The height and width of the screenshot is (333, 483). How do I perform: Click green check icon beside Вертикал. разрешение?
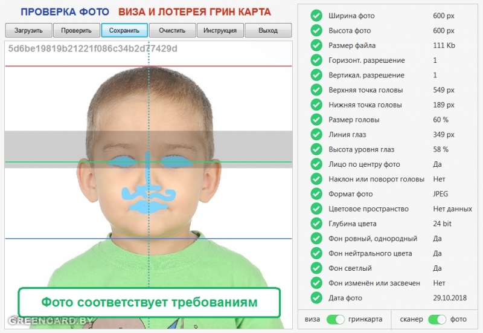coord(316,74)
